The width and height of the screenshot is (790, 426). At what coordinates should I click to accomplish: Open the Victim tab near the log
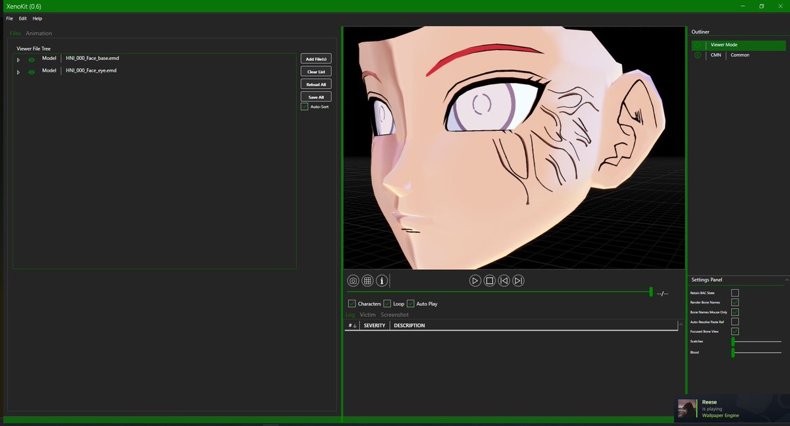coord(367,315)
